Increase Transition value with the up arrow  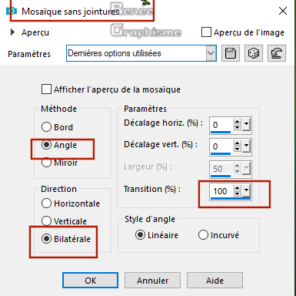[238, 188]
